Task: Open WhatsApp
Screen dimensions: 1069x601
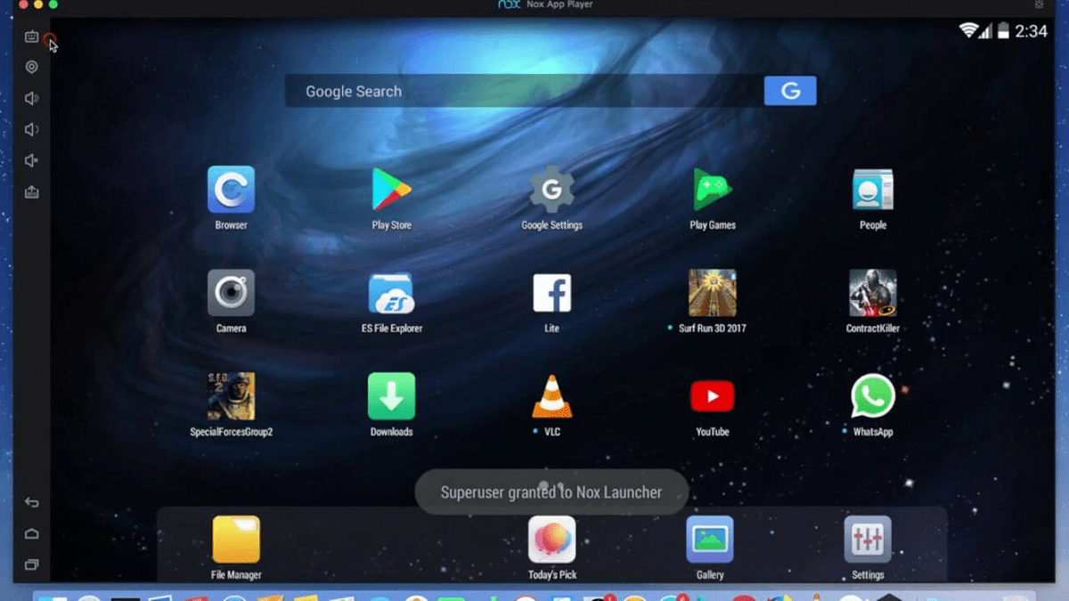Action: [x=871, y=396]
